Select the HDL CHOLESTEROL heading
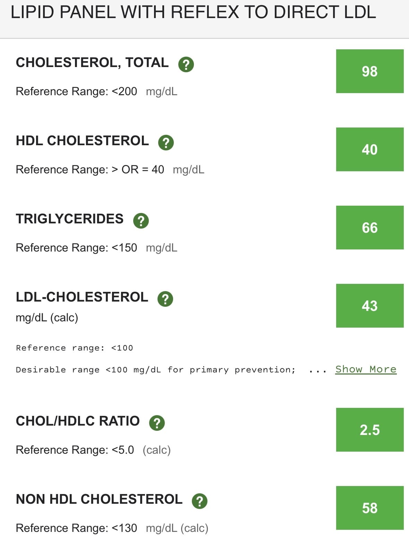 tap(82, 141)
